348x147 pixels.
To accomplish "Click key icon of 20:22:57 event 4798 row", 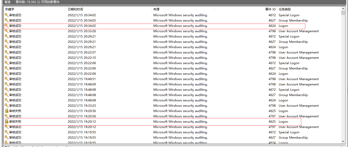I will tap(7, 52).
